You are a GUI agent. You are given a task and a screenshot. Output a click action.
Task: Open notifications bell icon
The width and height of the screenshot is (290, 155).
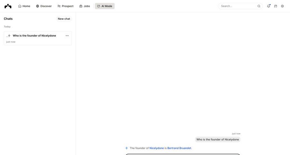[268, 6]
